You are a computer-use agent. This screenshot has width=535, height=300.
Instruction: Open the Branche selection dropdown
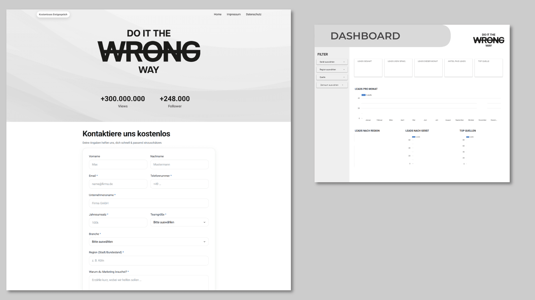149,241
